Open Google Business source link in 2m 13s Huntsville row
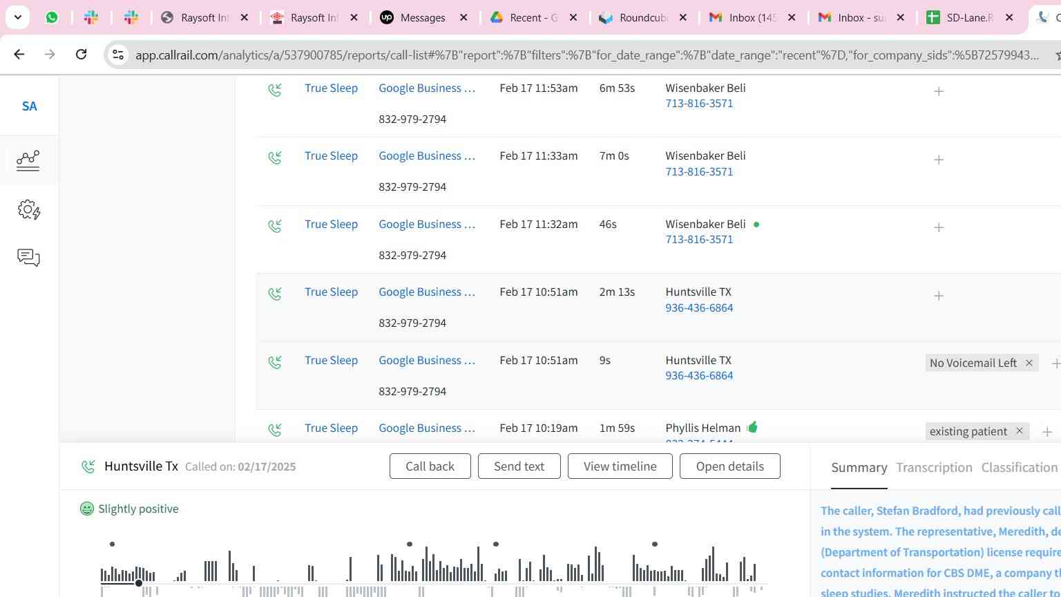The width and height of the screenshot is (1061, 597). pos(427,292)
